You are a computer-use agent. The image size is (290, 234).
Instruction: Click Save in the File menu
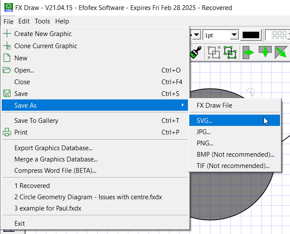[95, 94]
